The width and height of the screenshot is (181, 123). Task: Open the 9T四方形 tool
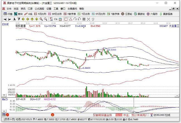point(99,14)
